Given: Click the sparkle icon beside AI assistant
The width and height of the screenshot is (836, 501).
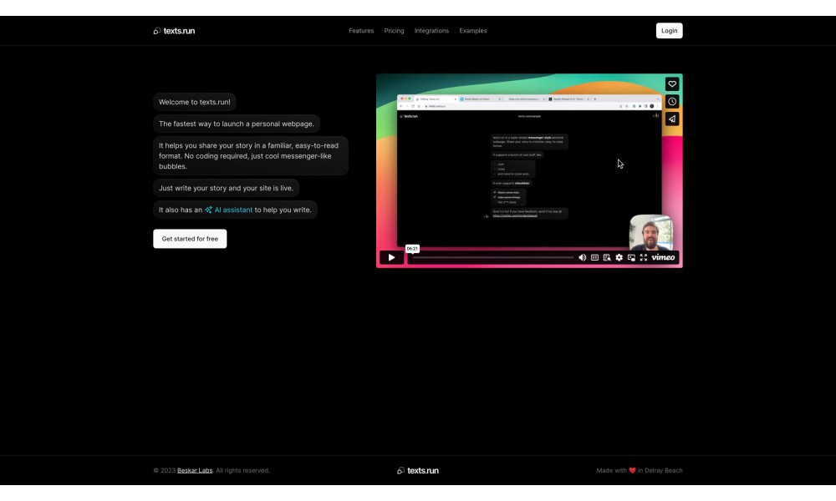Looking at the screenshot, I should click(x=208, y=210).
